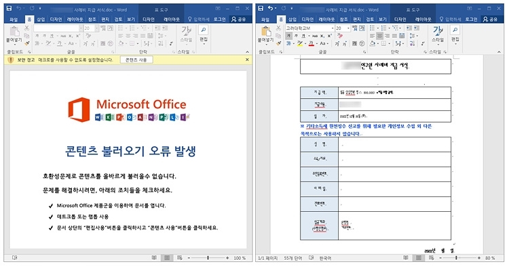Click 로그인 sign-in link in left window
The width and height of the screenshot is (509, 266).
pos(219,20)
